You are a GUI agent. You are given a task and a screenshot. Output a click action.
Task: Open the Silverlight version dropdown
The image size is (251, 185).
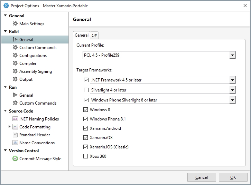[232, 90]
